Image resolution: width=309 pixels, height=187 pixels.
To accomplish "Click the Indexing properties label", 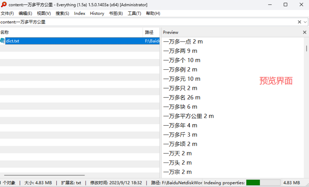I will pyautogui.click(x=224, y=183).
